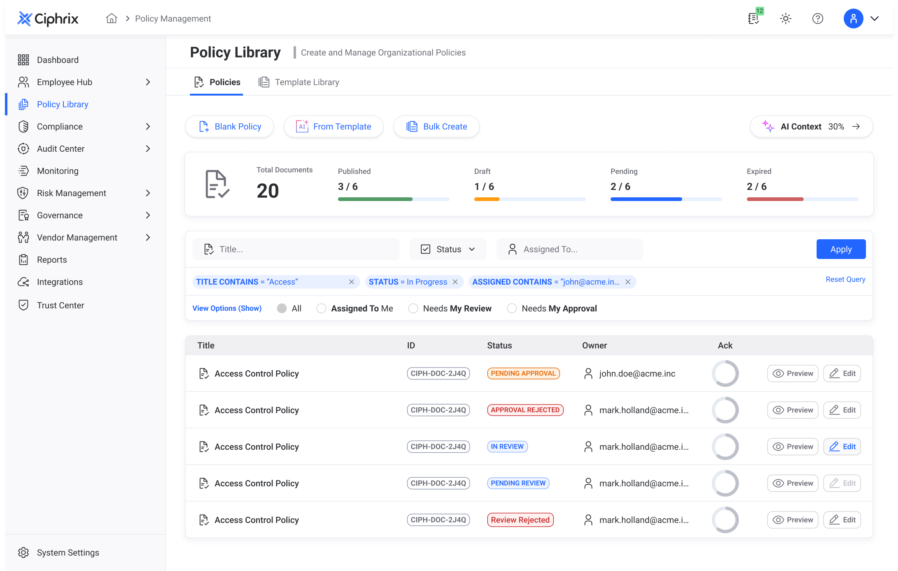Open the task list notifications icon

point(753,18)
